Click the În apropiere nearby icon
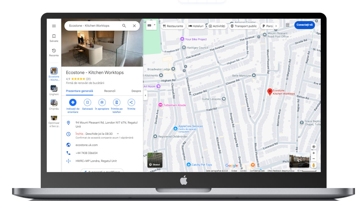The width and height of the screenshot is (362, 201). (102, 102)
